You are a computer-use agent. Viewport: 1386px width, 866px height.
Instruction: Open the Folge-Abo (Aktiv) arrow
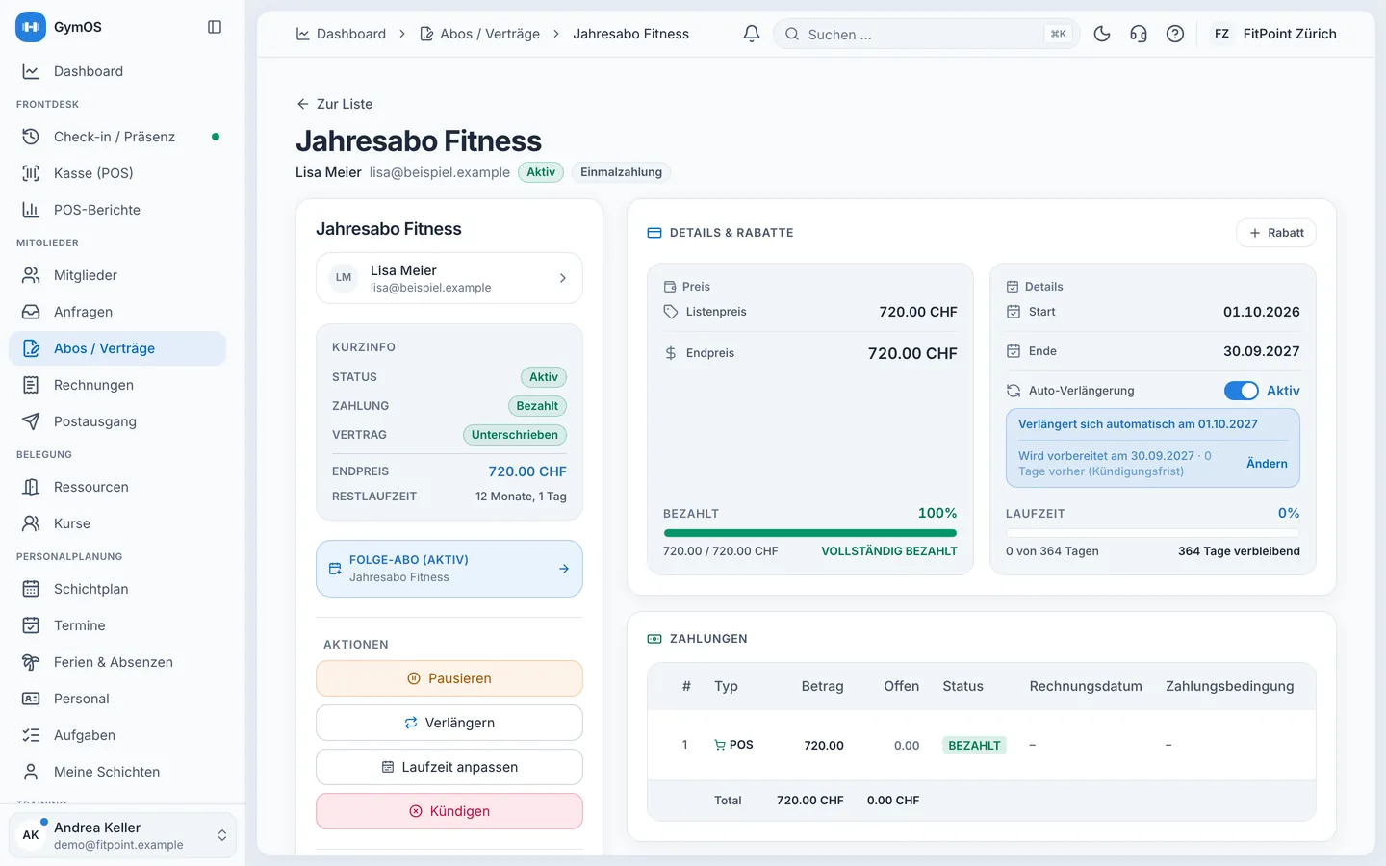(564, 569)
